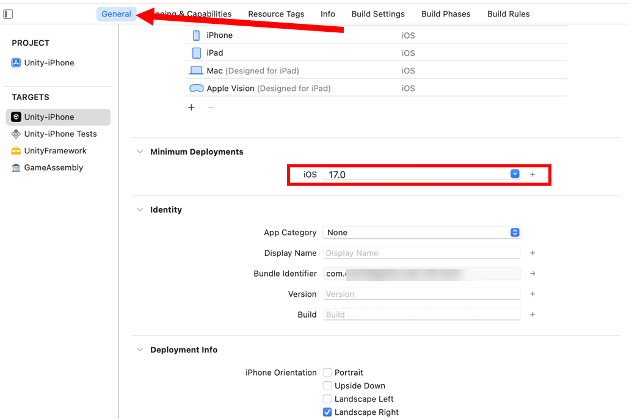Click the Unity-iPhone project icon
629x419 pixels.
pos(16,63)
